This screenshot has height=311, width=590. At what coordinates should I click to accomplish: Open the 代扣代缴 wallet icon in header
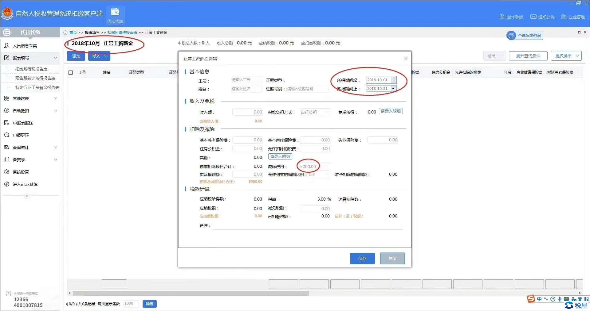115,15
